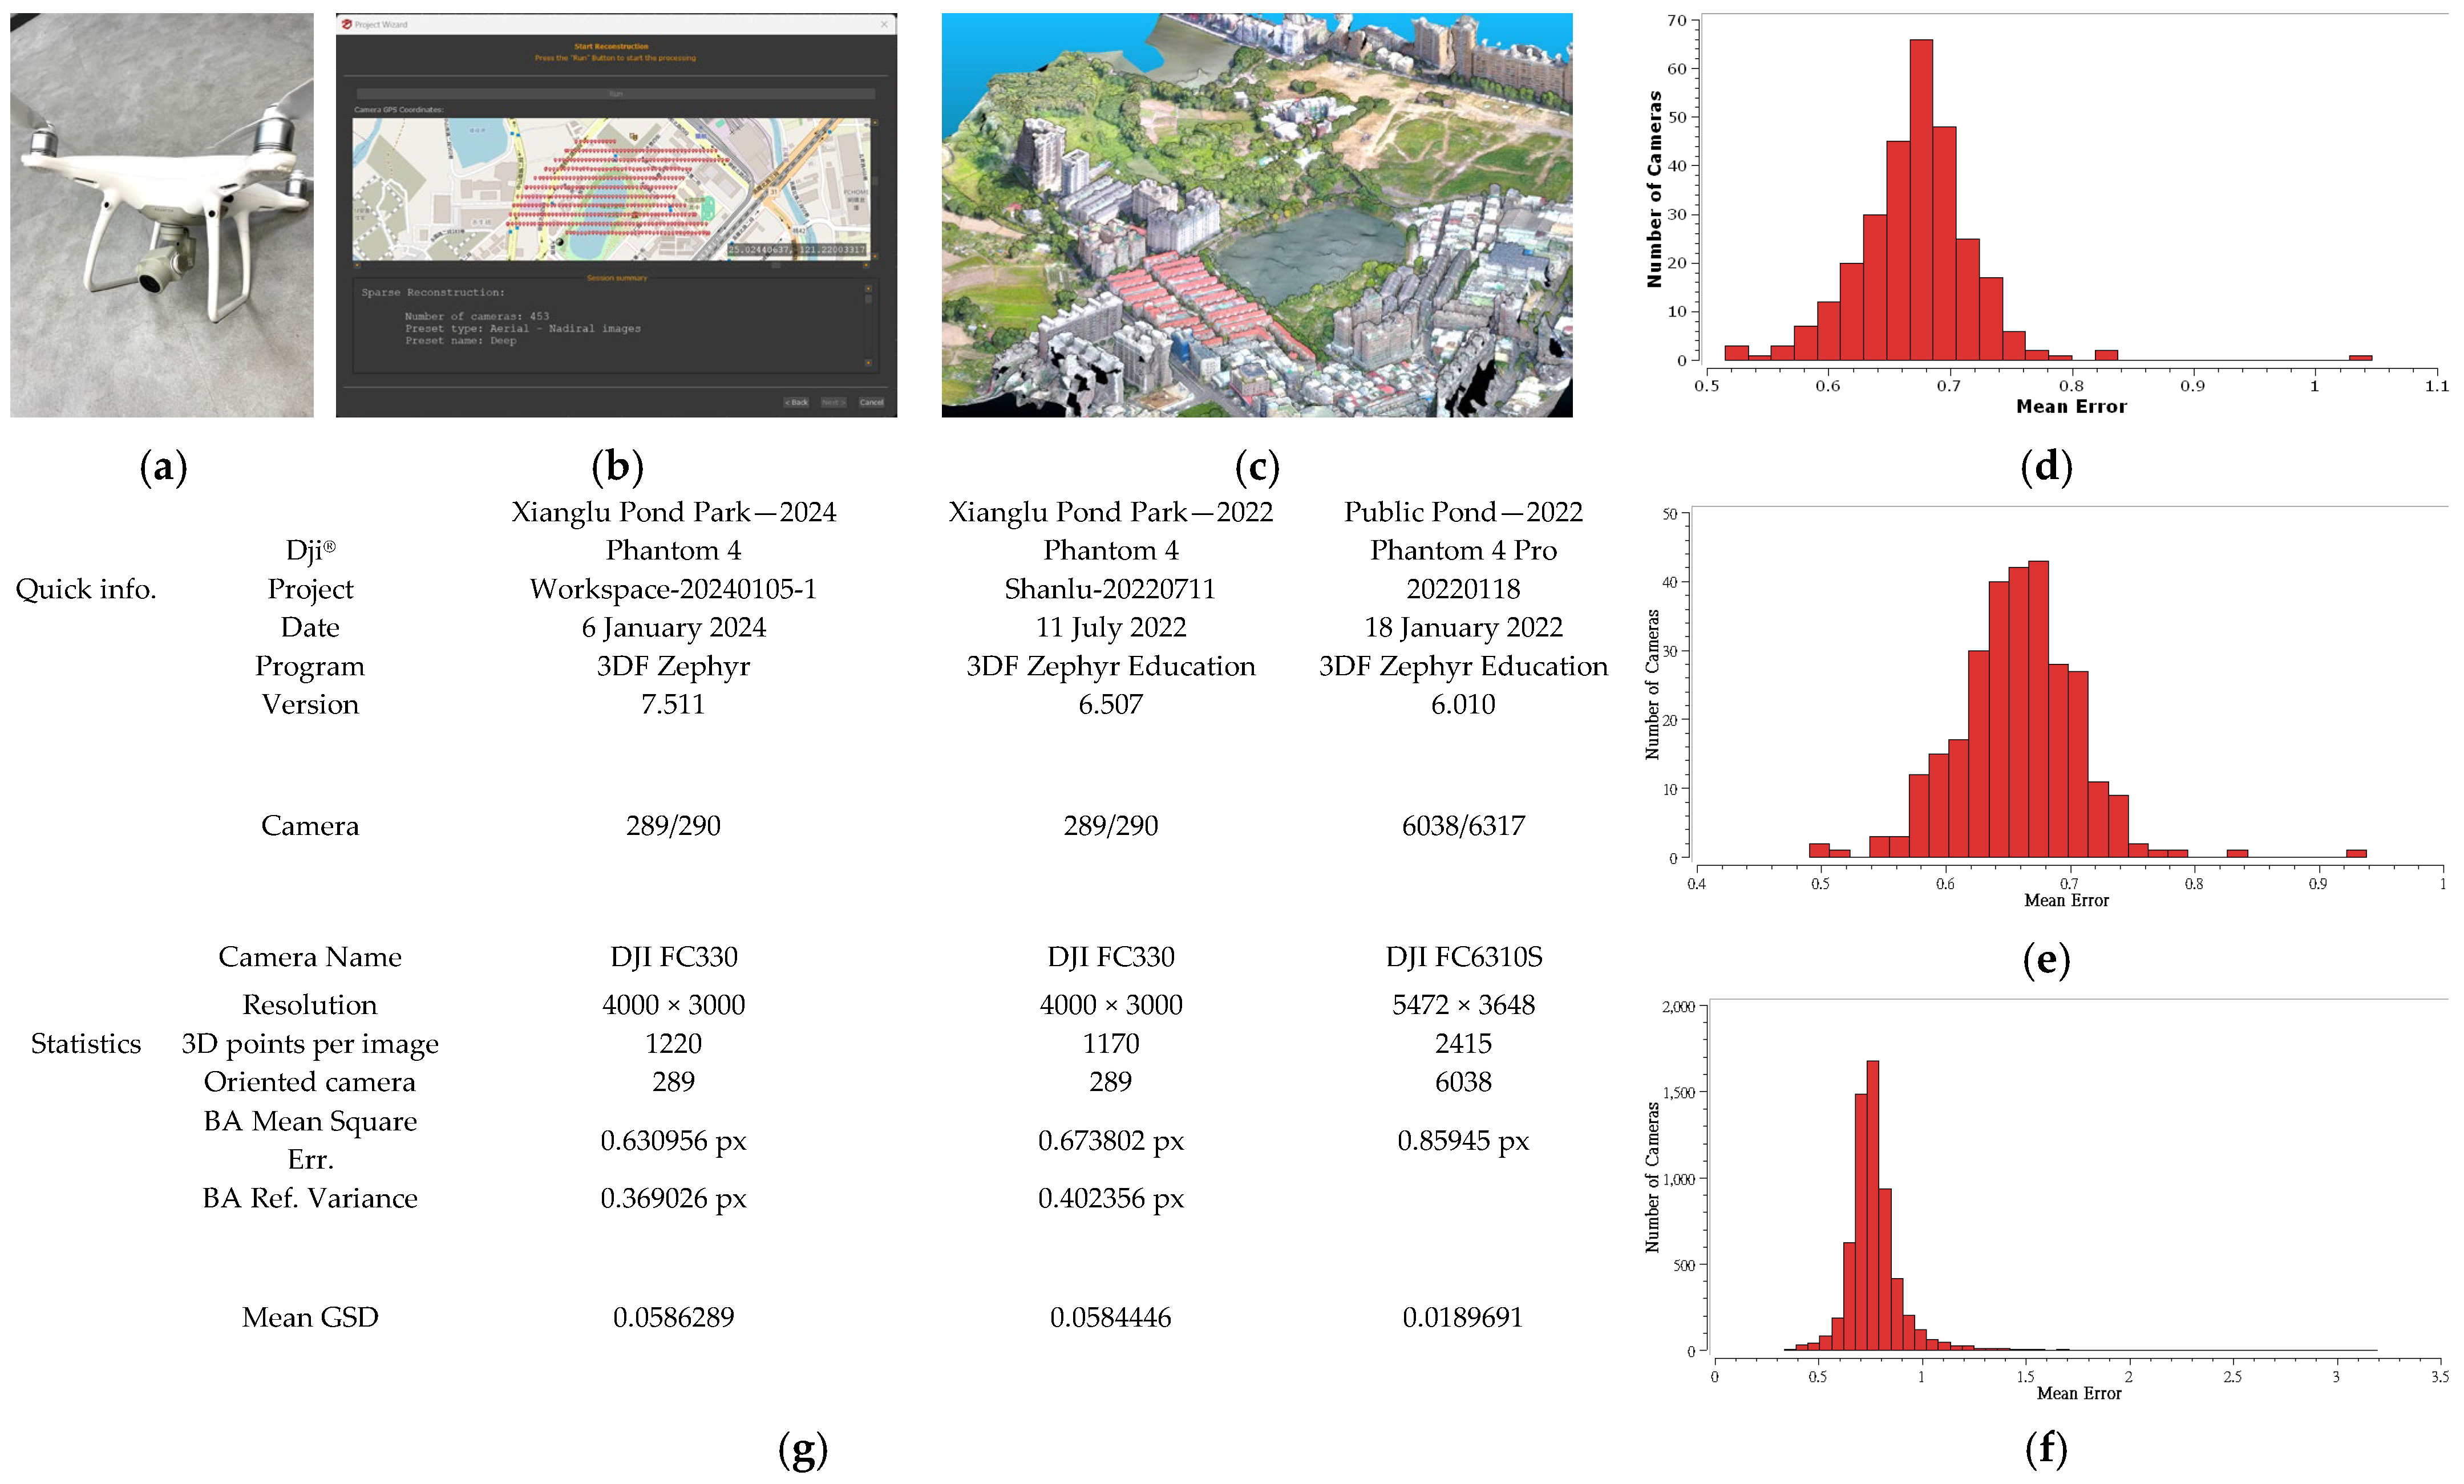The image size is (2464, 1484).
Task: Click the map's vertical scrollbar up arrow
Action: (x=875, y=123)
